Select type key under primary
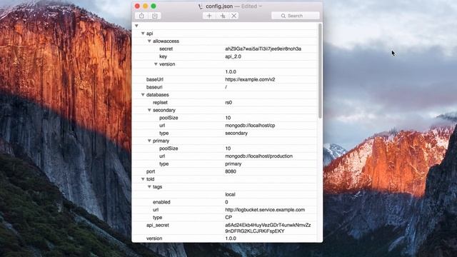The height and width of the screenshot is (257, 457). (164, 163)
